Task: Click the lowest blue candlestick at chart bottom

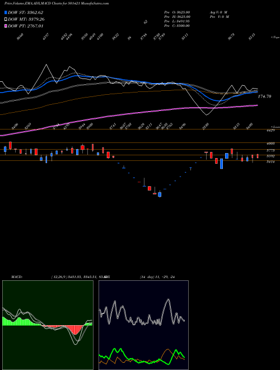Action: pyautogui.click(x=160, y=195)
